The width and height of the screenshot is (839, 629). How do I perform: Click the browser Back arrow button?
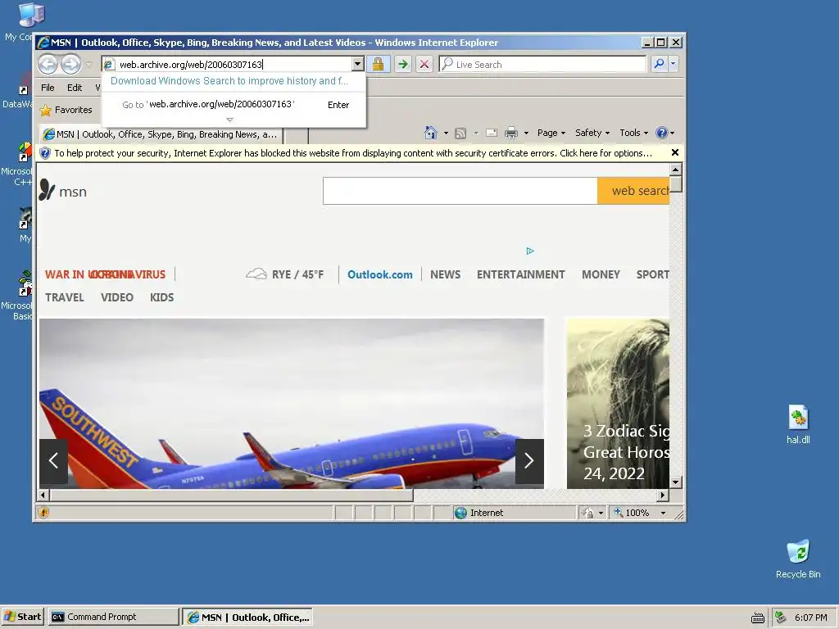tap(48, 64)
